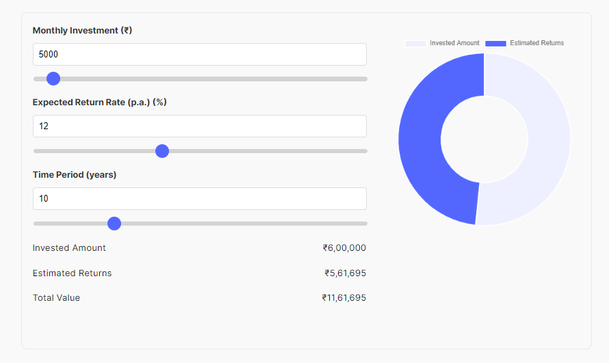Screen dimensions: 609x363
Task: Click the Monthly Investment (₹) label
Action: pos(82,30)
